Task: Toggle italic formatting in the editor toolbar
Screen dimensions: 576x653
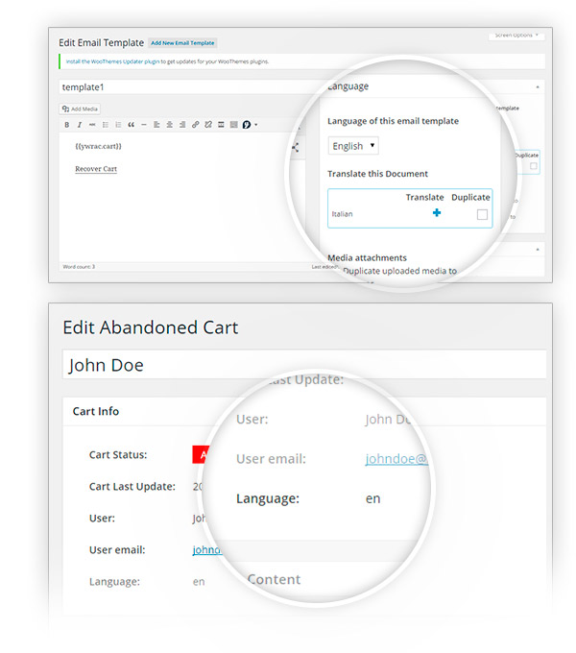Action: point(79,125)
